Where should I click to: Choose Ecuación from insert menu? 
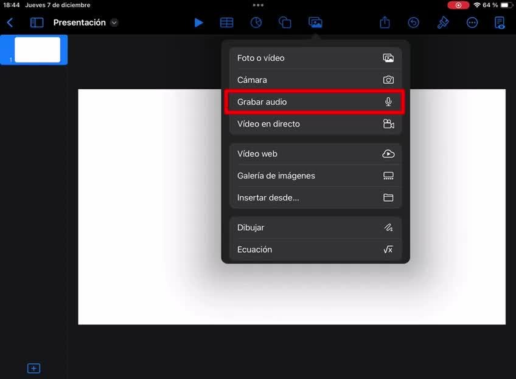(315, 249)
